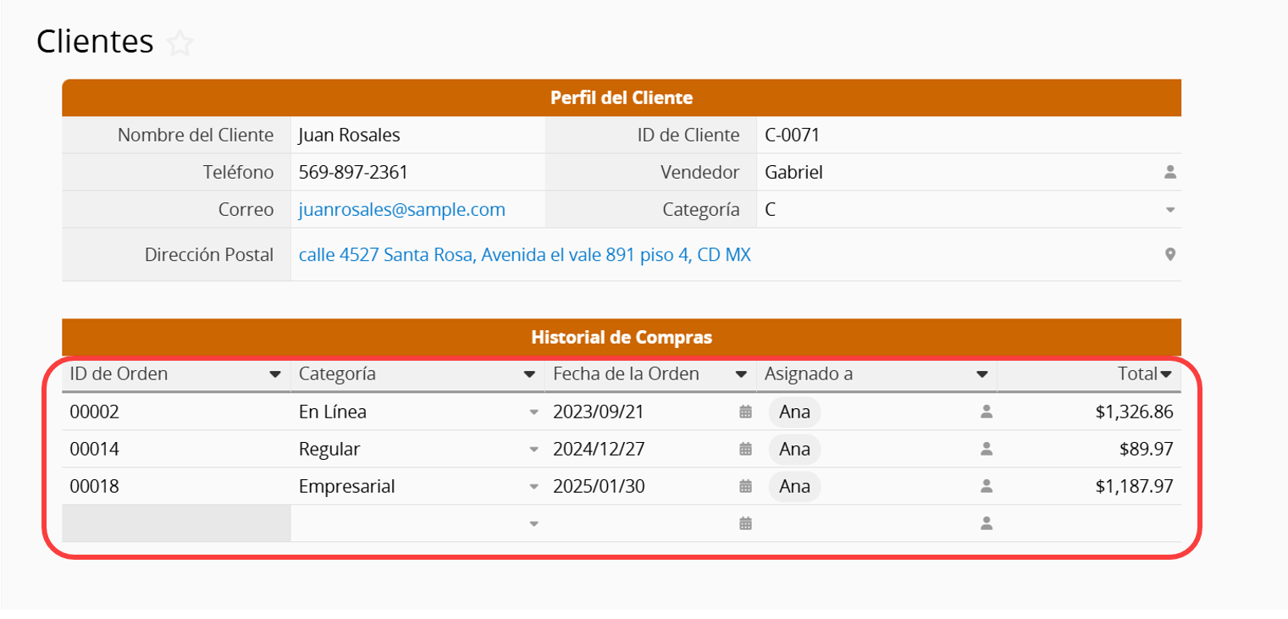Click user icon in order 00018 row
The image size is (1288, 619).
[986, 486]
